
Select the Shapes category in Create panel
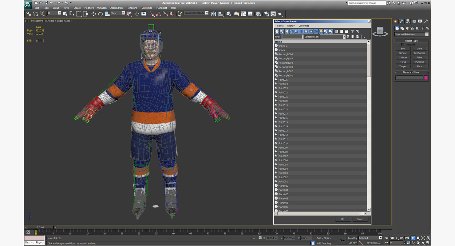[x=402, y=28]
